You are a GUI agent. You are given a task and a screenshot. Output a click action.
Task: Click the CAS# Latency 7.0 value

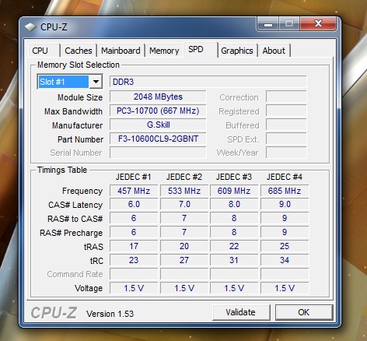tap(184, 204)
